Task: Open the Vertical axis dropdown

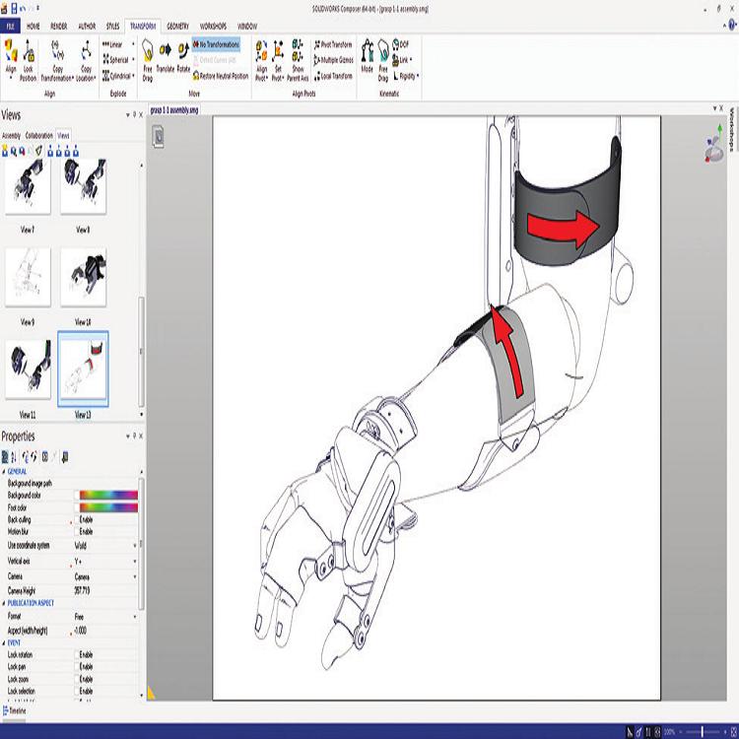Action: click(135, 561)
